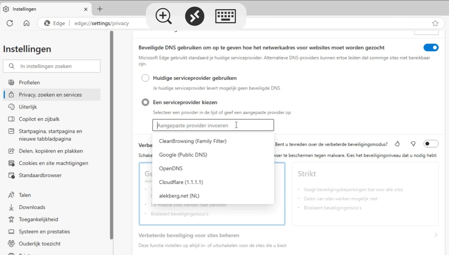Open Profielen settings section

[52, 82]
